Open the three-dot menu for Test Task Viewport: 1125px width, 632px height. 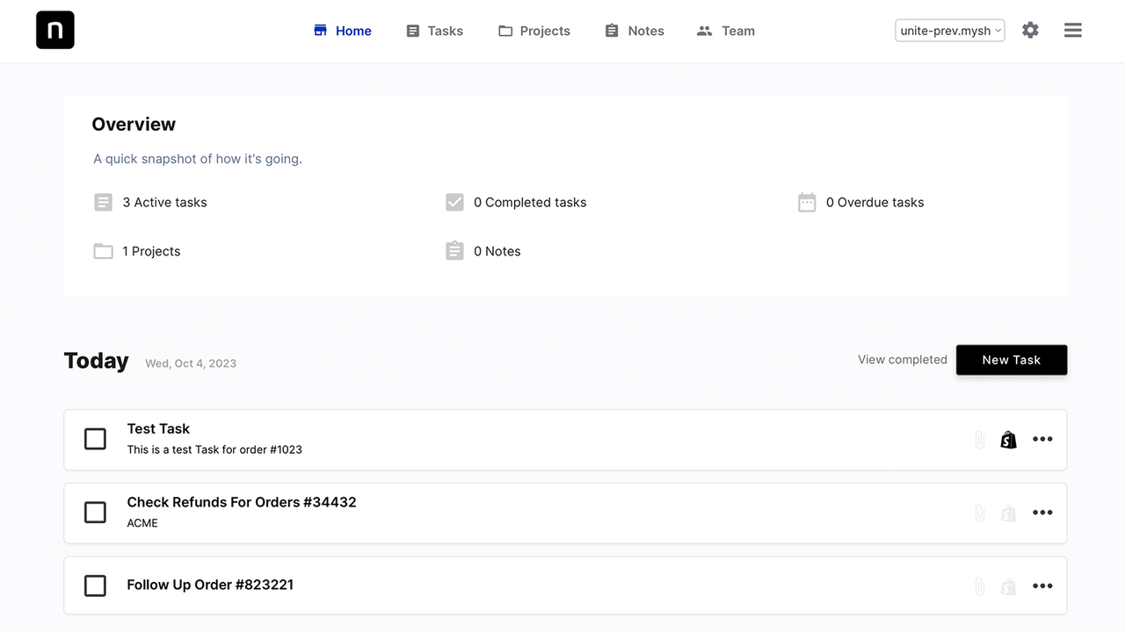[x=1042, y=440]
